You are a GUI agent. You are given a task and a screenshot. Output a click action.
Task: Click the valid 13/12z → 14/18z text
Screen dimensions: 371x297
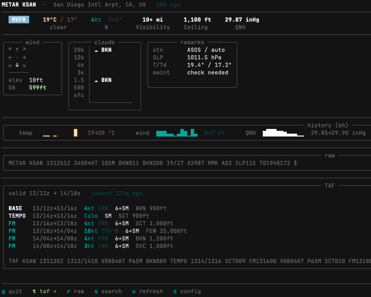click(x=44, y=193)
